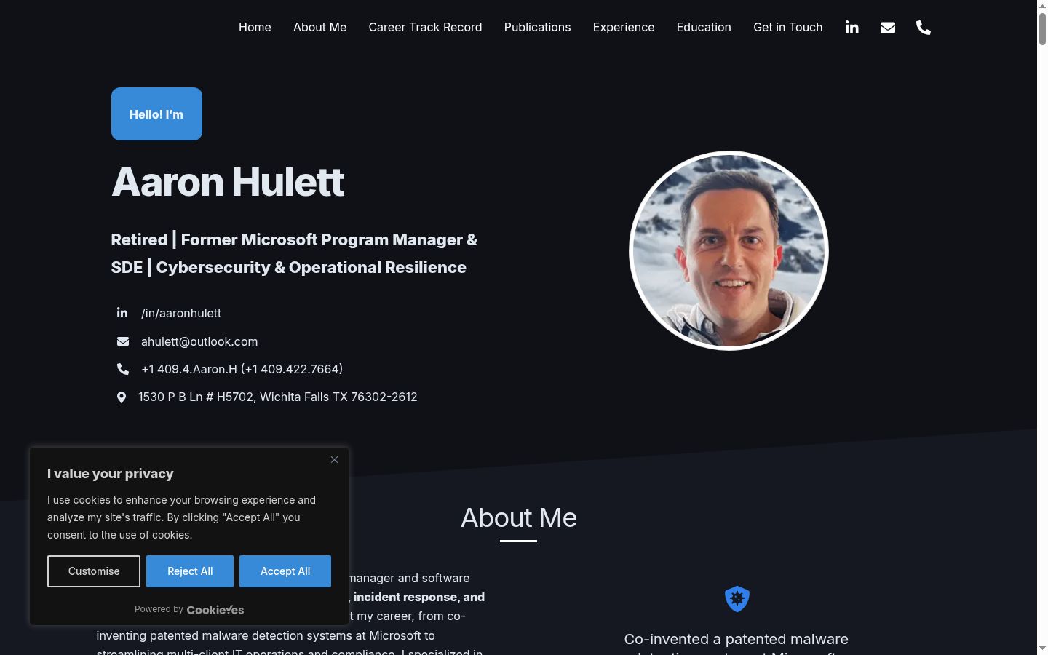Open LinkedIn icon in top navigation
Image resolution: width=1048 pixels, height=655 pixels.
coord(851,27)
